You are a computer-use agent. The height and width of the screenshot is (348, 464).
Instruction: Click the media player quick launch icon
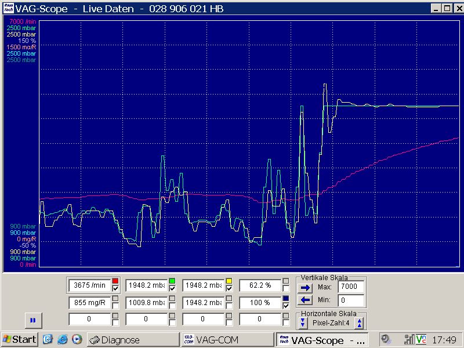(x=76, y=339)
